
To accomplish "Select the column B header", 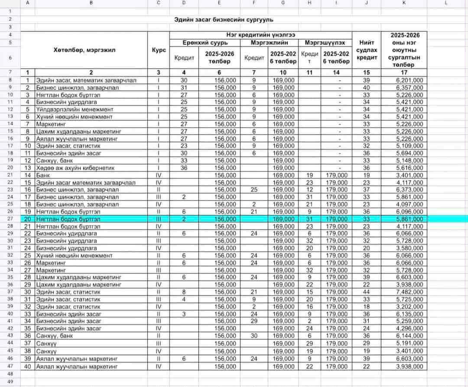I will click(x=91, y=3).
